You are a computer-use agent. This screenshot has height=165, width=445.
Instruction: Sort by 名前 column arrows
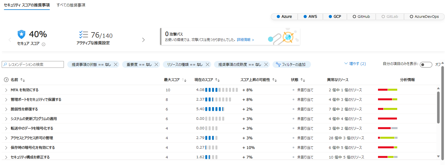coord(23,80)
